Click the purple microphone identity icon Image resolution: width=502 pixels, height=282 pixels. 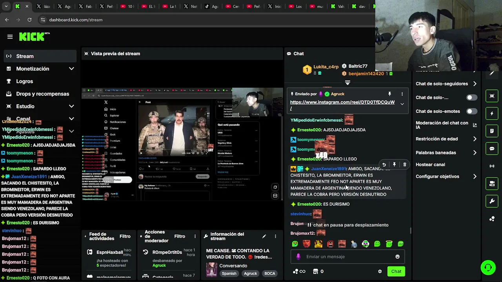(x=298, y=257)
